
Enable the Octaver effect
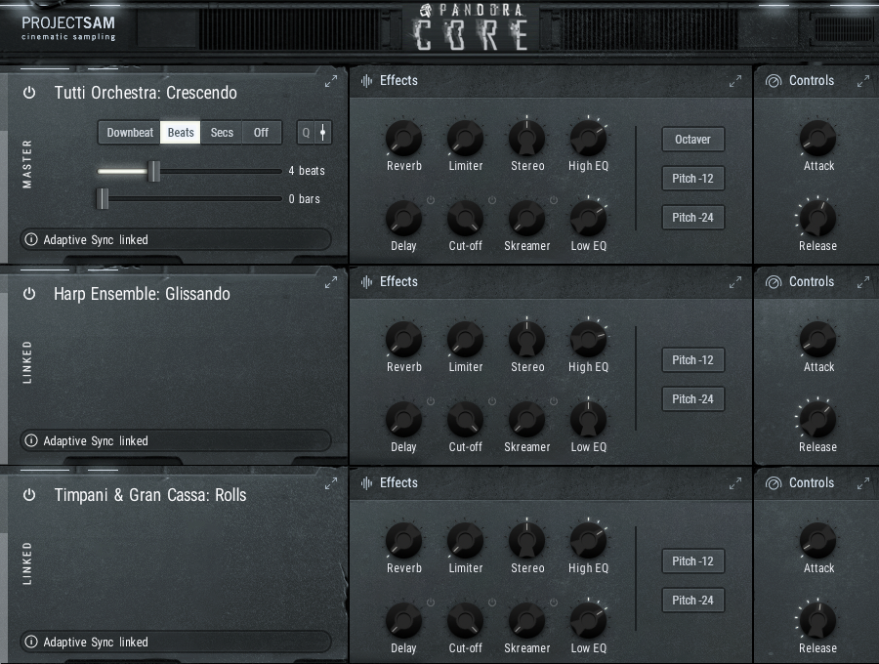coord(692,140)
